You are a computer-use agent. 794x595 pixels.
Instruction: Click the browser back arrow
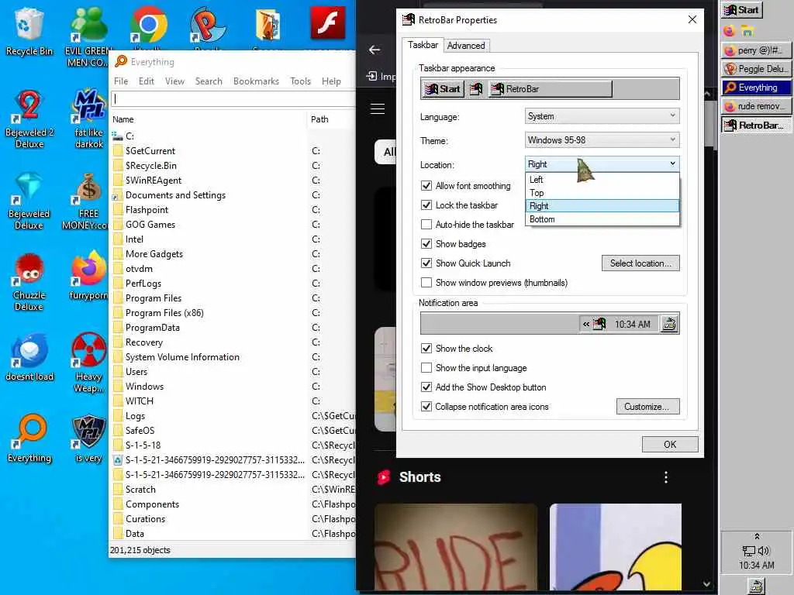coord(375,50)
